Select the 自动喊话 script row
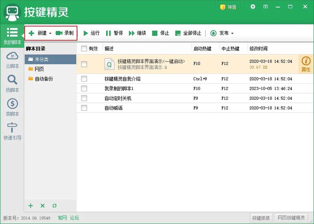 click(195, 108)
